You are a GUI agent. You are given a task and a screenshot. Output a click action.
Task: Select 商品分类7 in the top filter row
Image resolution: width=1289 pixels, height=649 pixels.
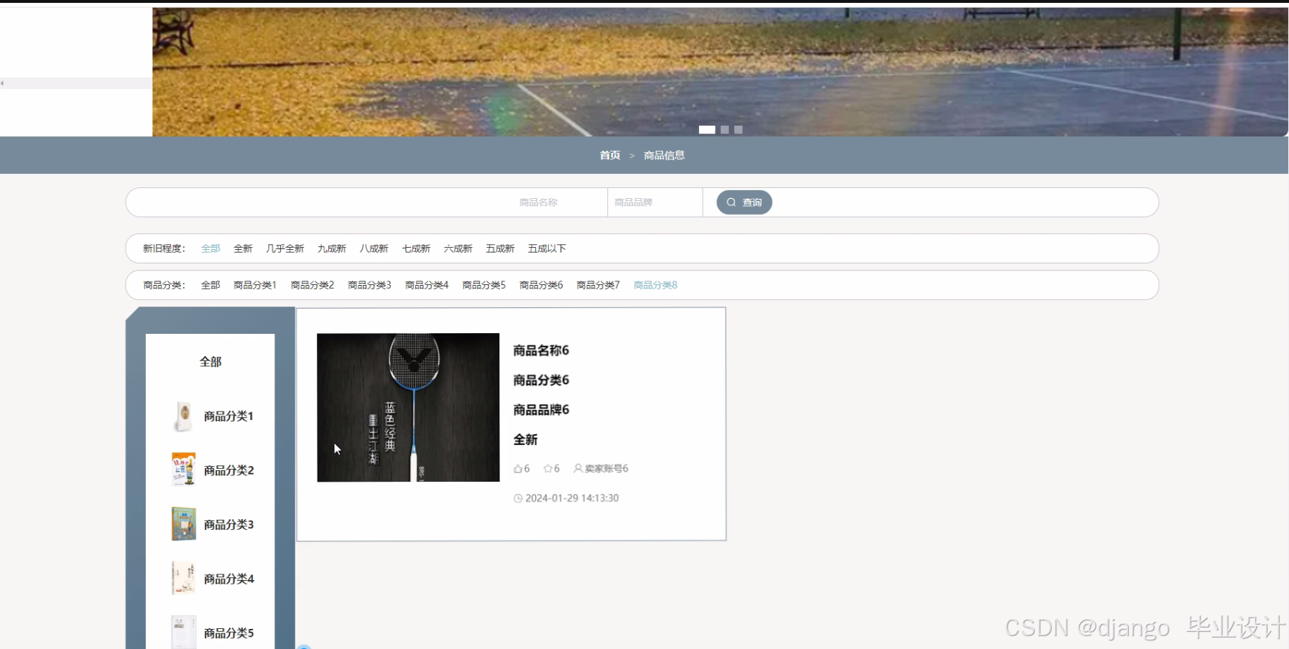598,285
